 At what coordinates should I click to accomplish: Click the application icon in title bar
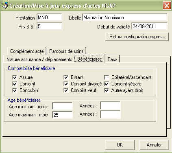tap(4, 6)
